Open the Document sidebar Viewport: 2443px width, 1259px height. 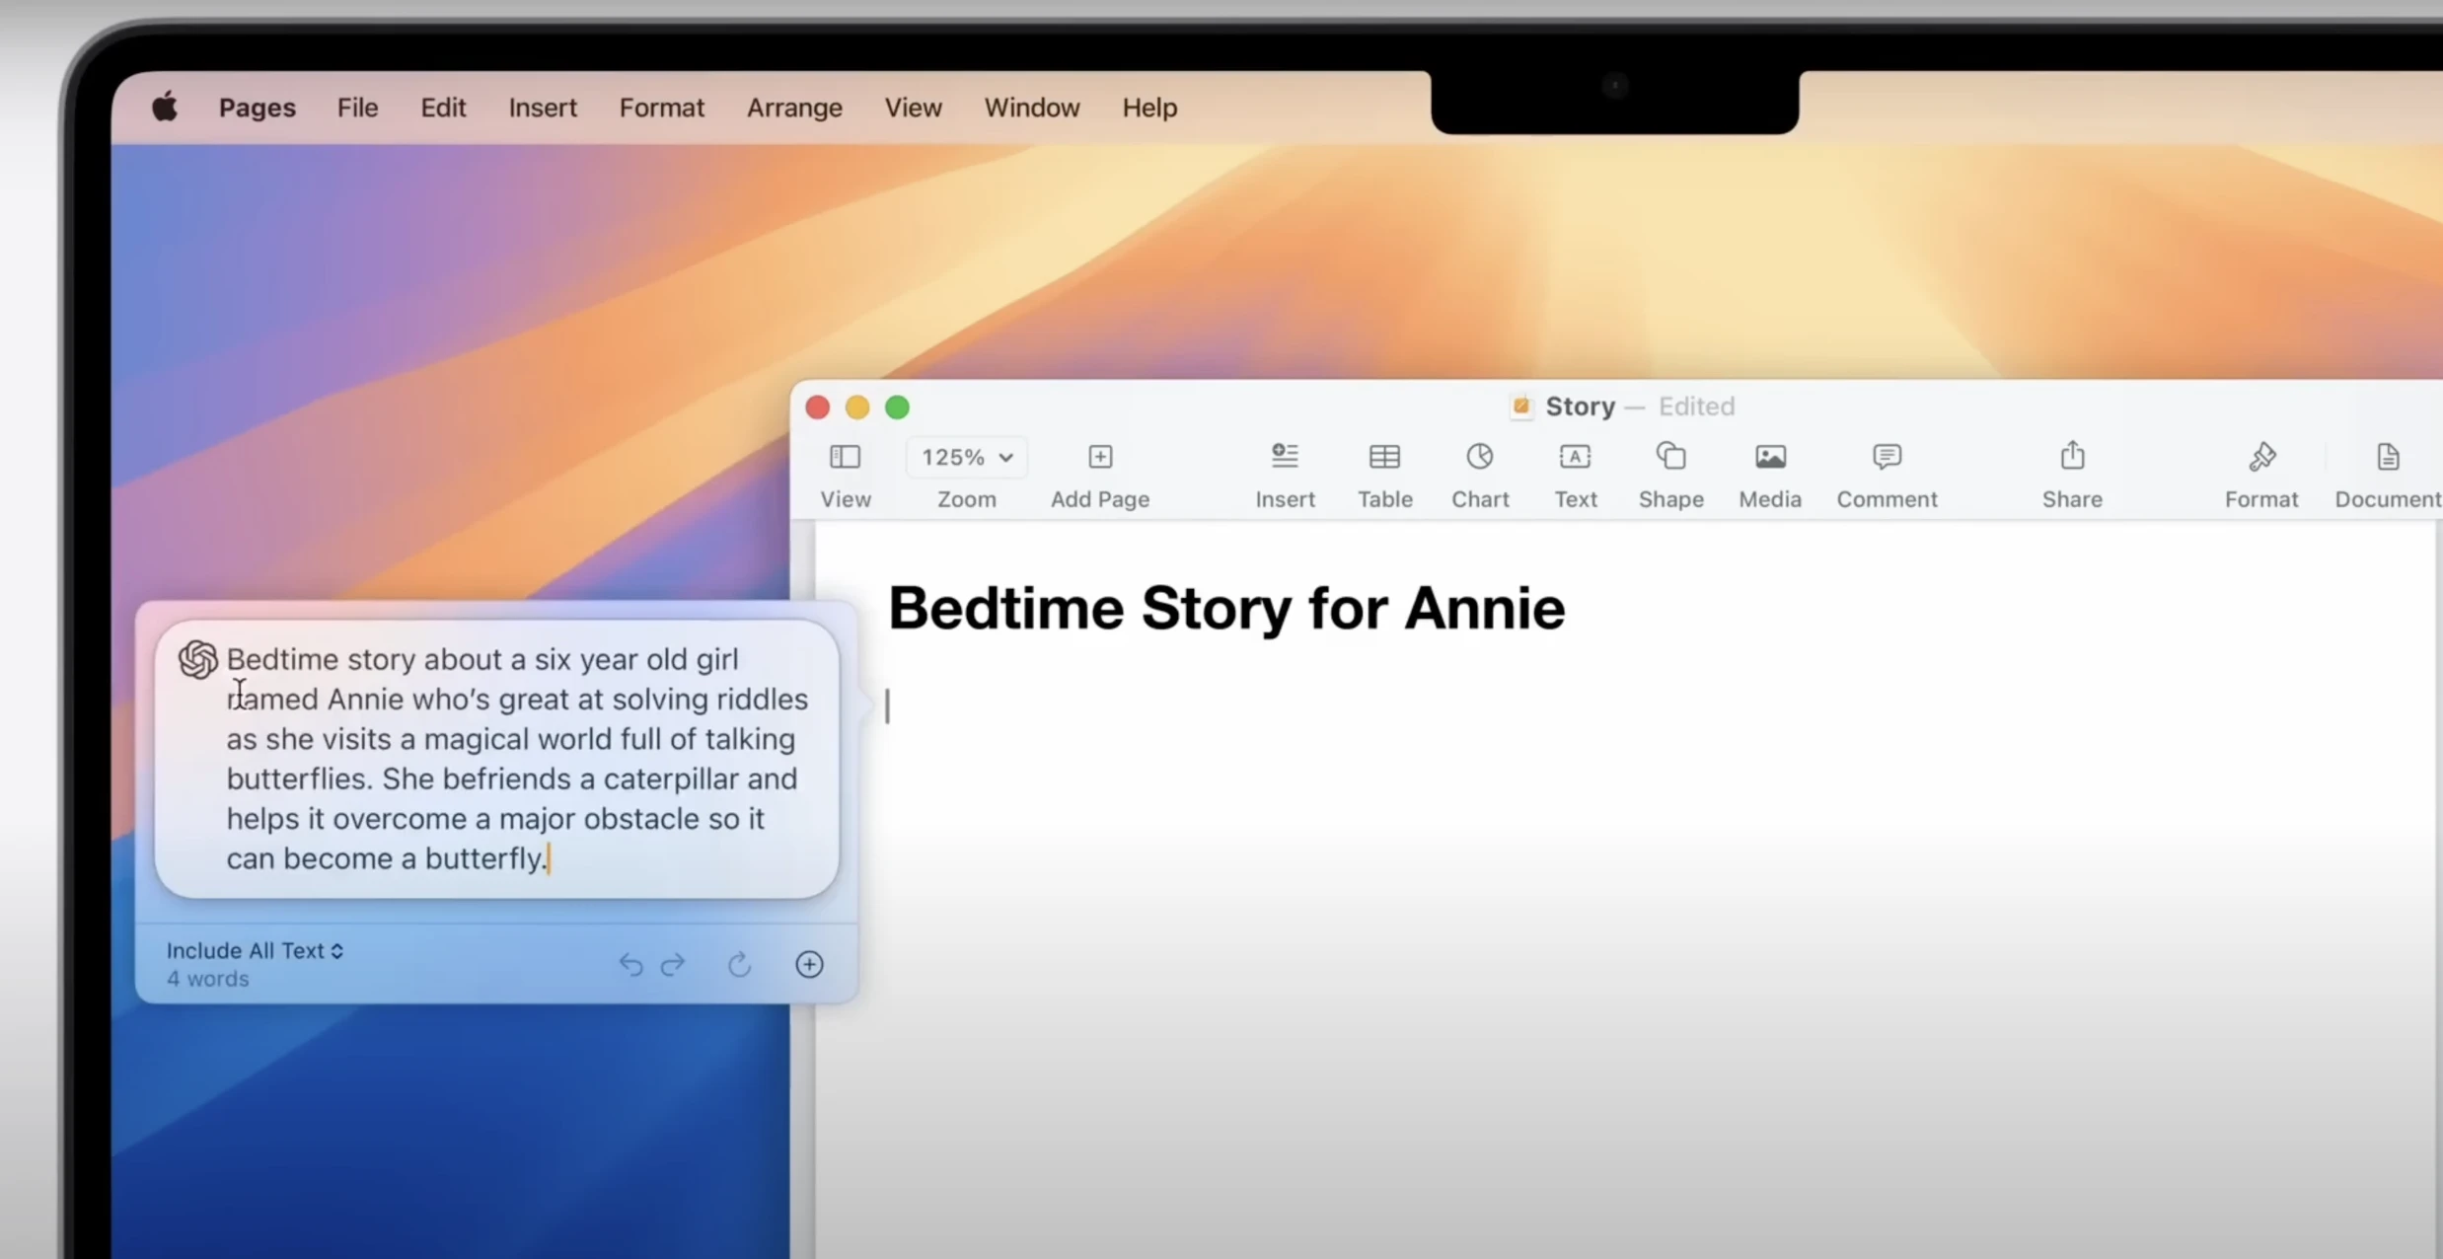click(2387, 474)
